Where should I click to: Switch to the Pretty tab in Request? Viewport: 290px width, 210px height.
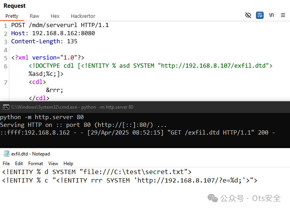pos(12,16)
